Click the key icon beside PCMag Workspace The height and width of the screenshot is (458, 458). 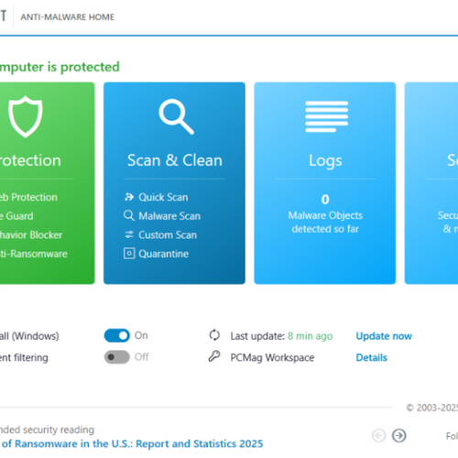214,356
